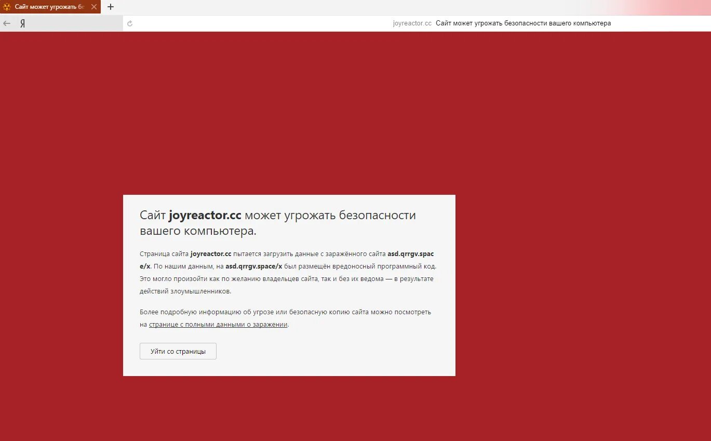Click the back arrow navigation icon

tap(7, 23)
